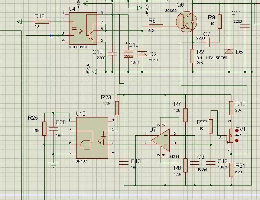Viewport: 260px width, 200px height.
Task: Click the 1.5k value of R23
Action: point(107,103)
